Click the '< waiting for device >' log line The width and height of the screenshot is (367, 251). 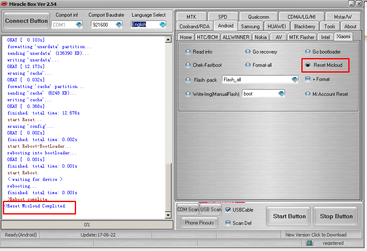35,179
